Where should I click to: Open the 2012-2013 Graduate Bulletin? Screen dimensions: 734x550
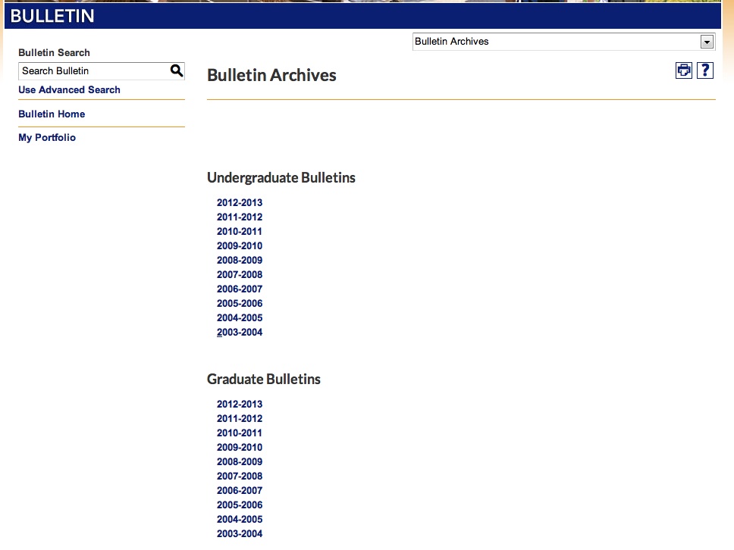pyautogui.click(x=240, y=404)
